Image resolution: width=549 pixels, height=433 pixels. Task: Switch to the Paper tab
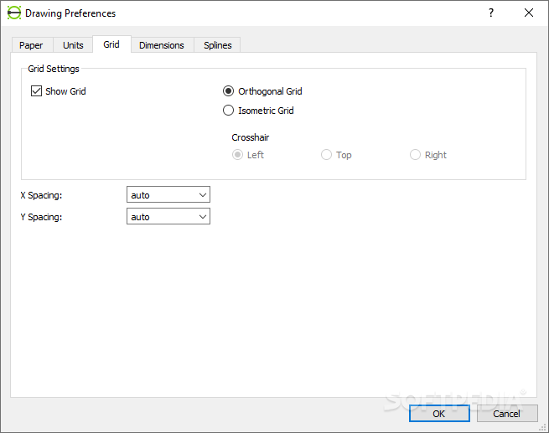[x=31, y=45]
